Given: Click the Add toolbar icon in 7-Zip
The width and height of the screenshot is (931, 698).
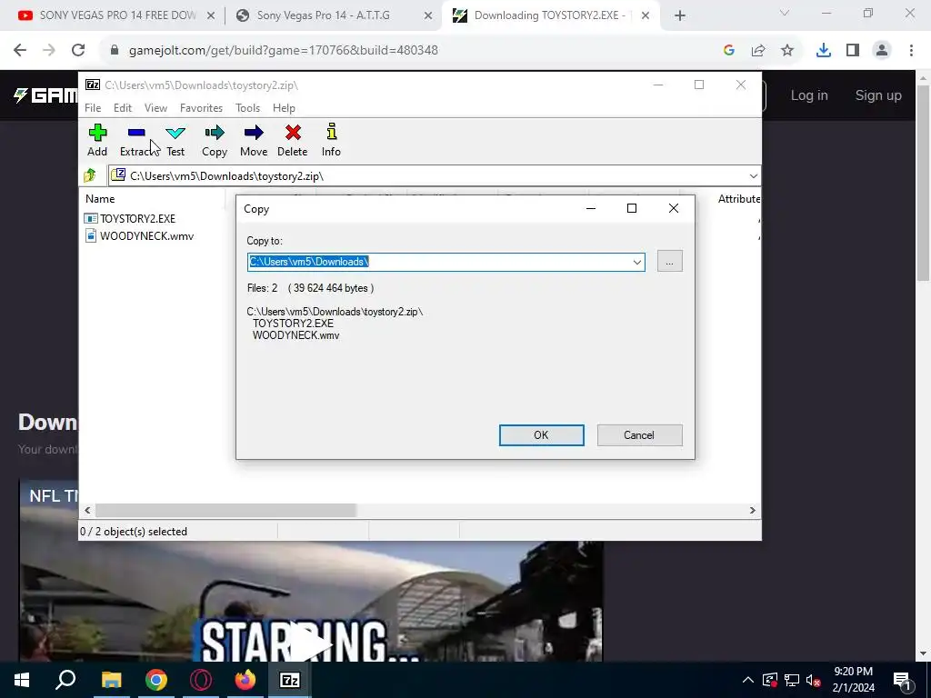Looking at the screenshot, I should [97, 140].
